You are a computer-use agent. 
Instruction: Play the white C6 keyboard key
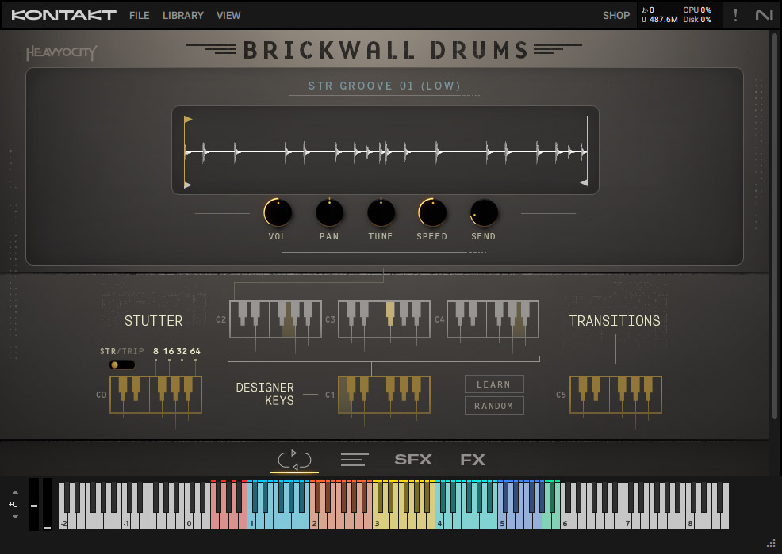[x=565, y=522]
